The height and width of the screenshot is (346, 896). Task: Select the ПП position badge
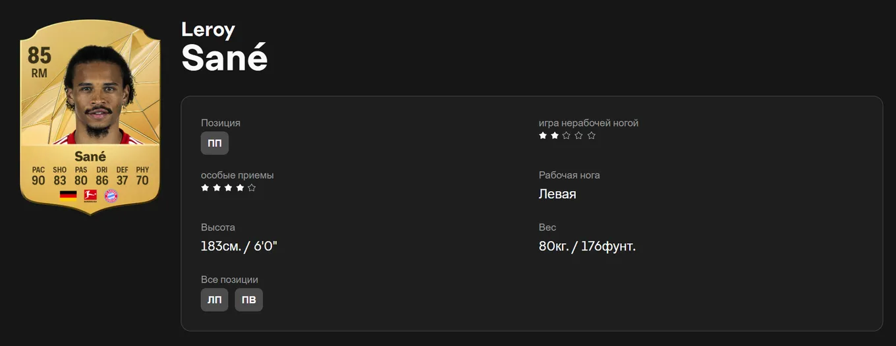pos(215,143)
